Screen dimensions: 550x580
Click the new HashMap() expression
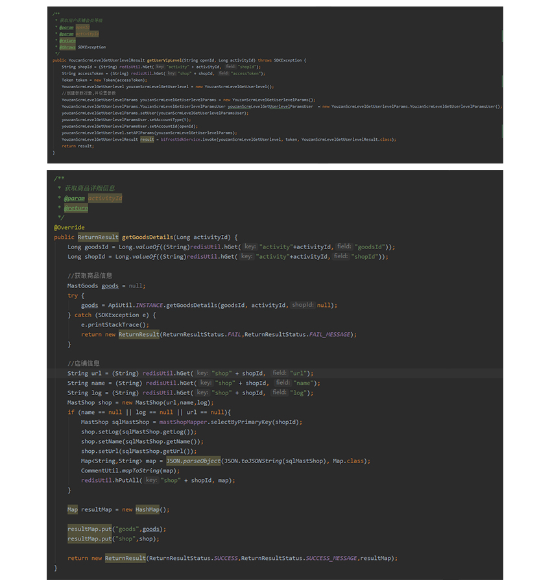click(x=146, y=510)
